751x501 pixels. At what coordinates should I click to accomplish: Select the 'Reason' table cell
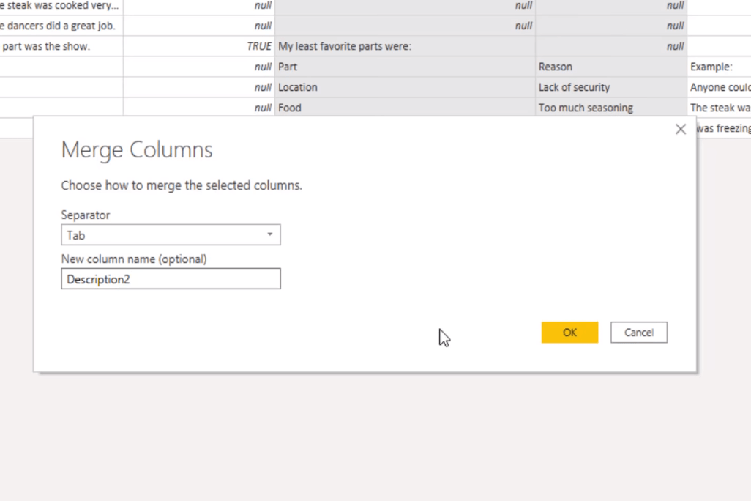(610, 67)
